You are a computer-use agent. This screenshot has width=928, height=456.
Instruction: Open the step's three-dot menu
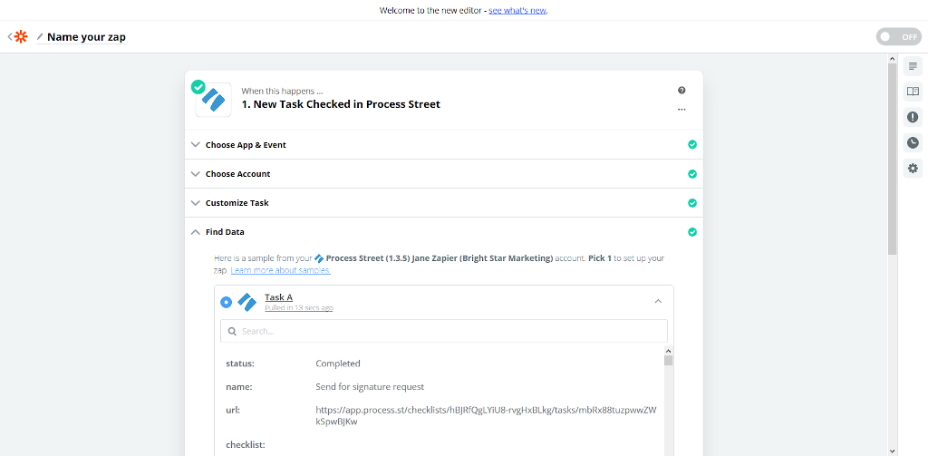click(x=681, y=110)
